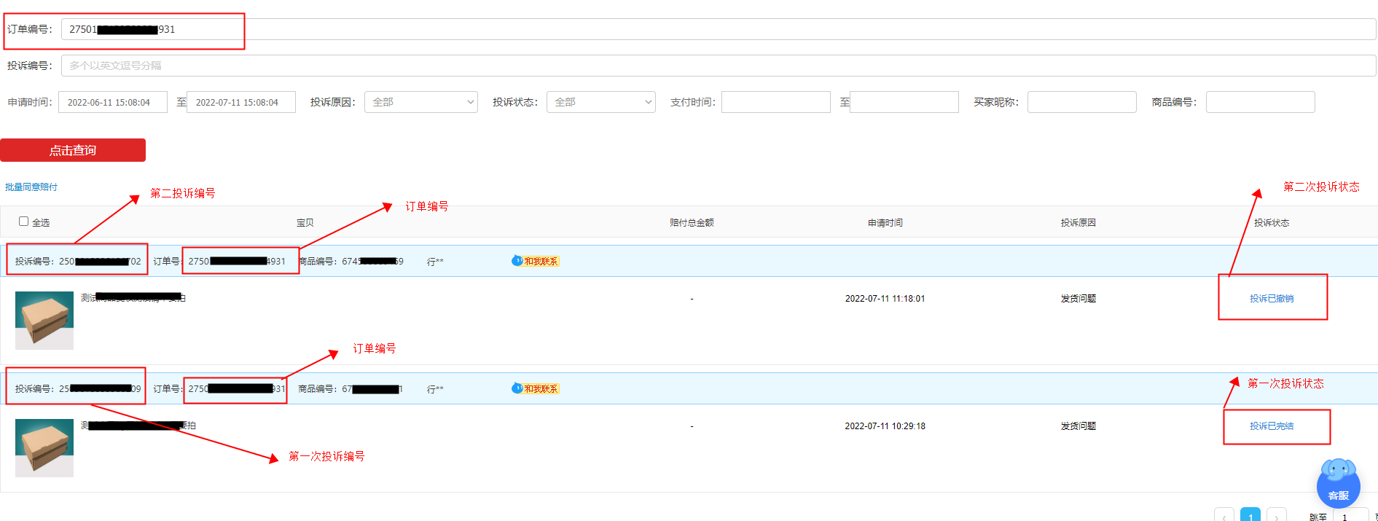Open first product box thumbnail
Screen dimensions: 1378x521
pyautogui.click(x=44, y=321)
